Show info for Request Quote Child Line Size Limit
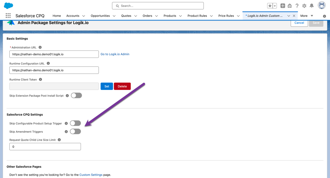The image size is (330, 178). 59,140
